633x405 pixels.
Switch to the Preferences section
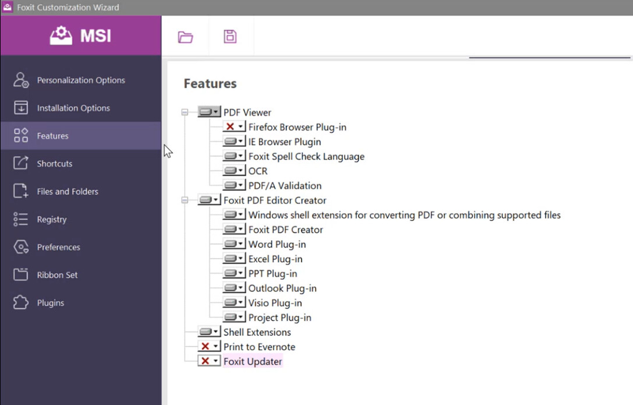(x=58, y=247)
